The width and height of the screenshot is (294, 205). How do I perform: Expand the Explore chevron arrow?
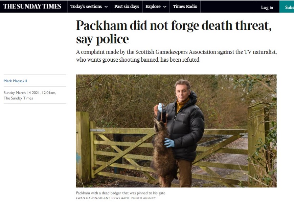click(165, 7)
